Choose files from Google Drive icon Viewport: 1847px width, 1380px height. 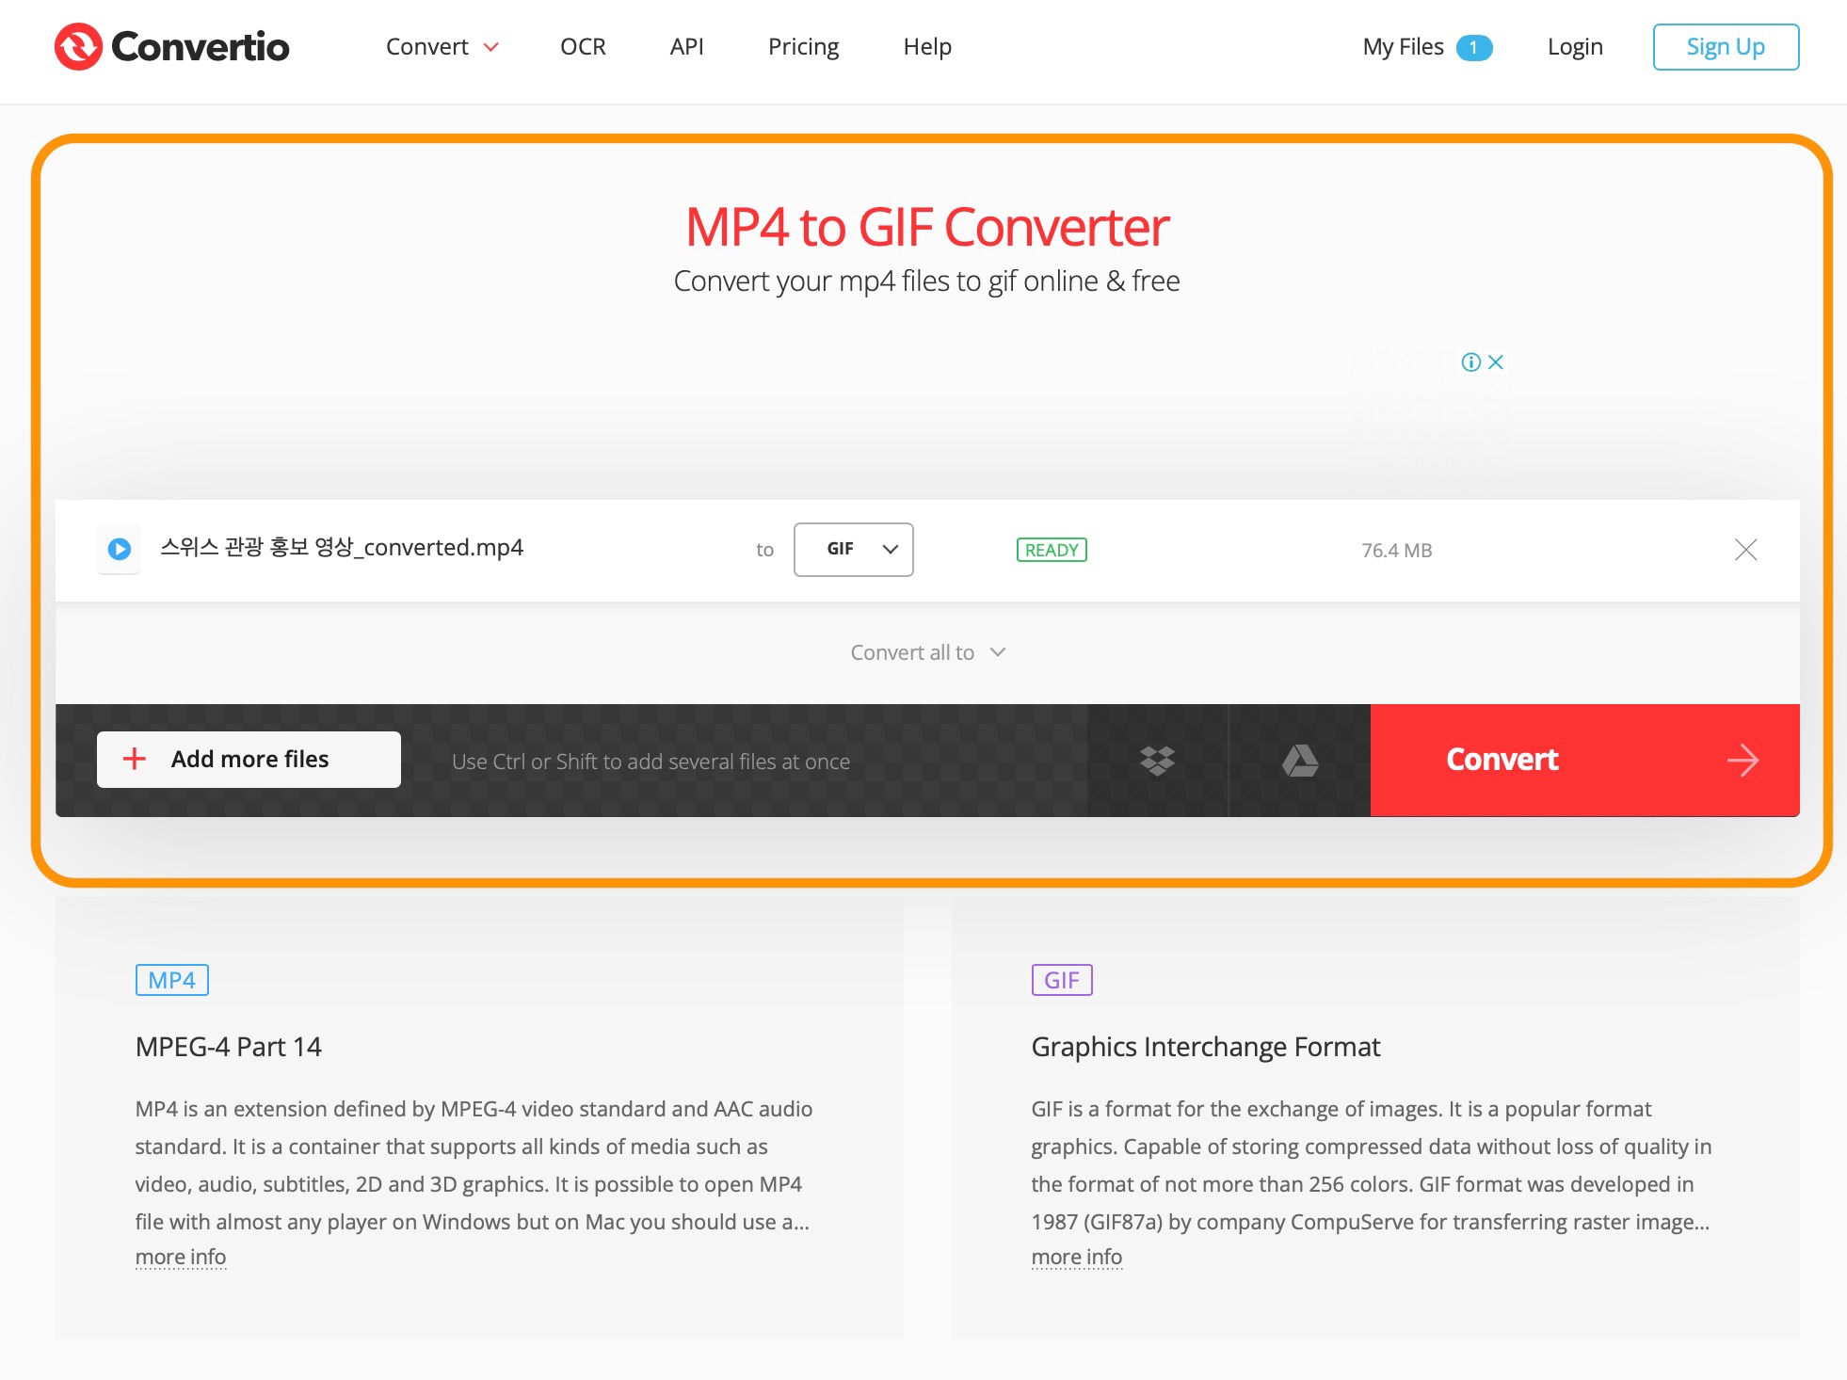pos(1300,761)
